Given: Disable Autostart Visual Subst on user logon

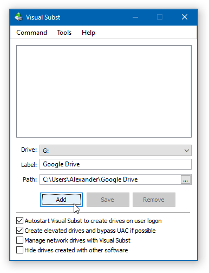Looking at the screenshot, I should tap(19, 221).
